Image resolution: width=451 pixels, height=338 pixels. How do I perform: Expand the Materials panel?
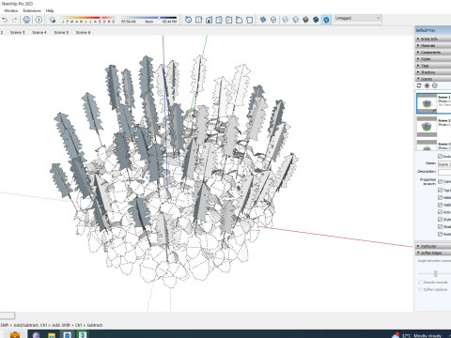pyautogui.click(x=433, y=45)
